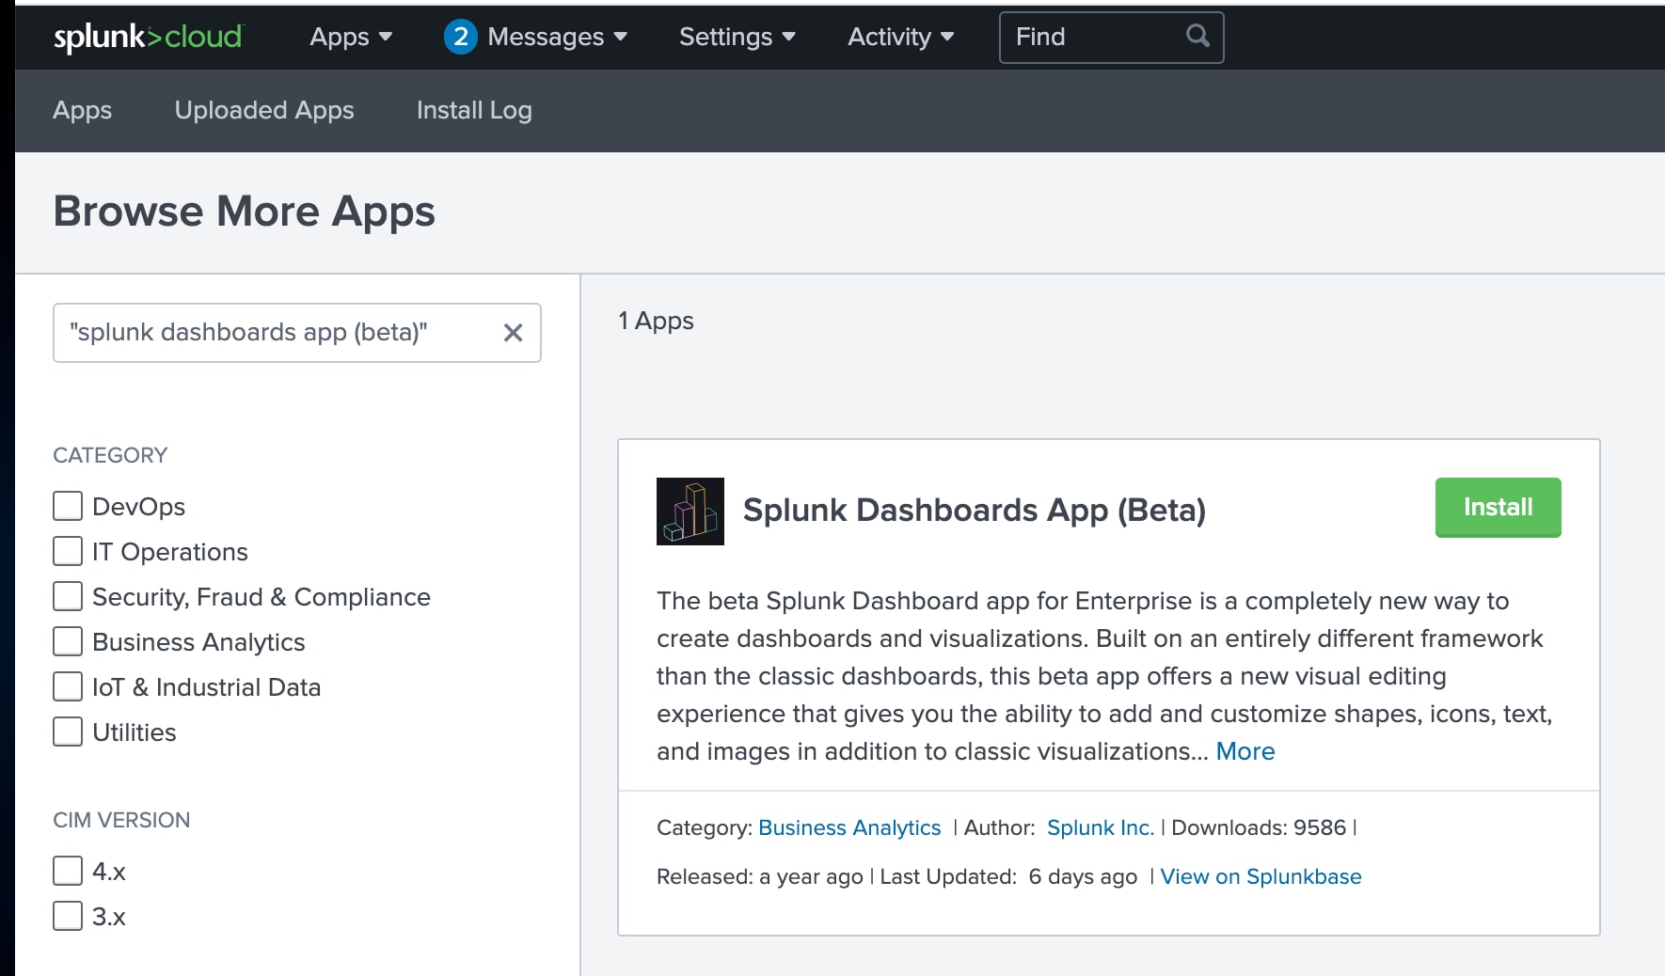Open the Install Log tab
This screenshot has width=1665, height=976.
pyautogui.click(x=474, y=110)
